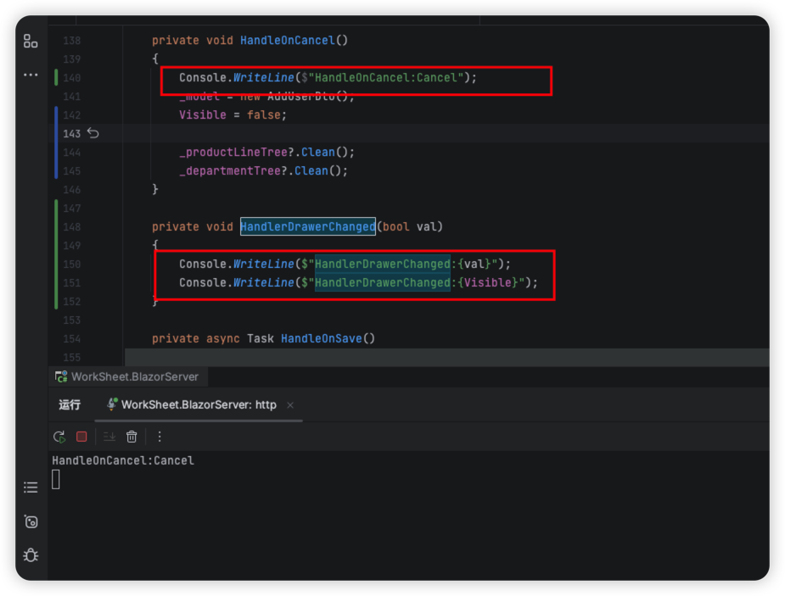Screen dimensions: 785x596
Task: Click the HandleOnCancel:Cancel console output line
Action: [122, 460]
